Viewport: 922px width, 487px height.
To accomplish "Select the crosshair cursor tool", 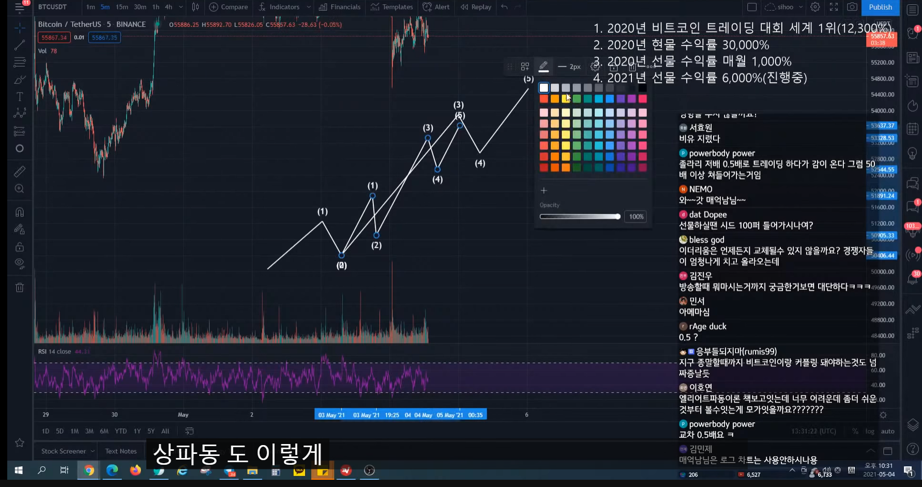I will 20,27.
